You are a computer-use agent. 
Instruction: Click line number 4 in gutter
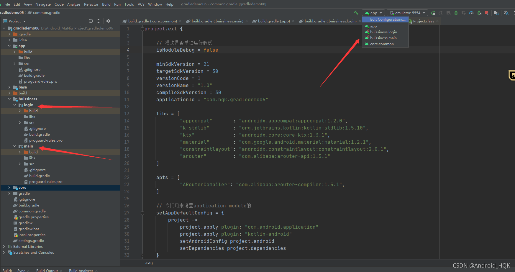[128, 50]
